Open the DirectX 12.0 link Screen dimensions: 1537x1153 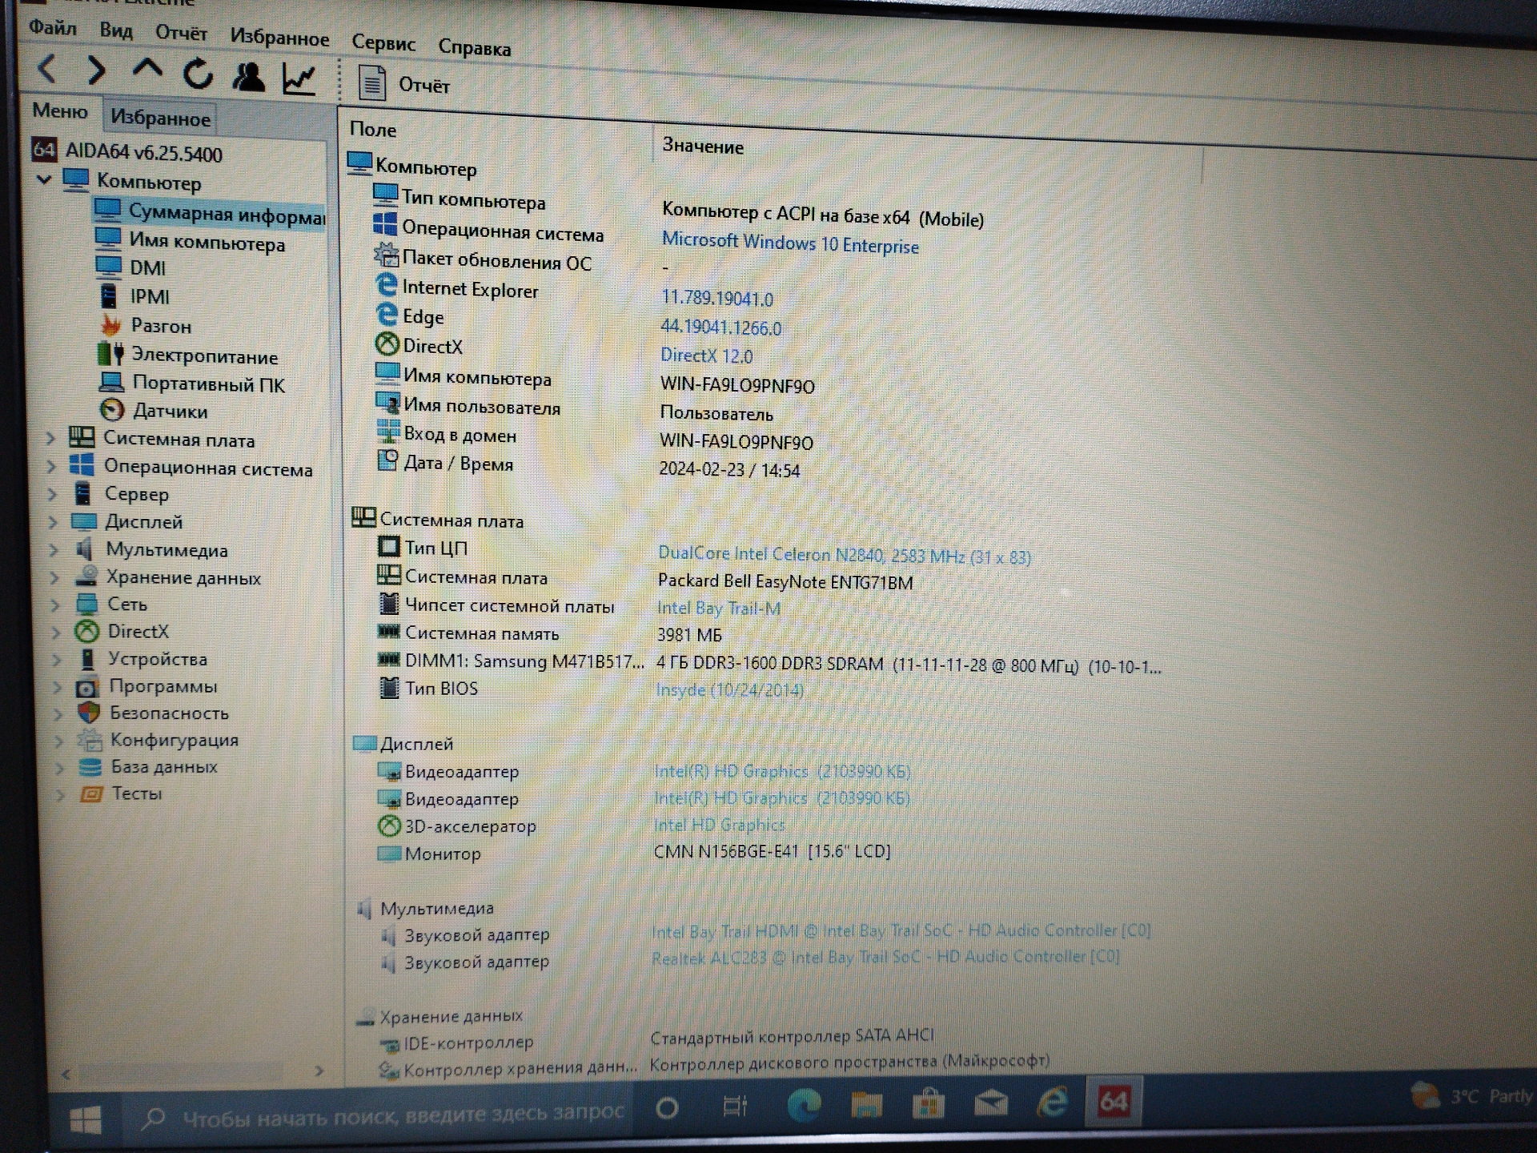(x=707, y=355)
